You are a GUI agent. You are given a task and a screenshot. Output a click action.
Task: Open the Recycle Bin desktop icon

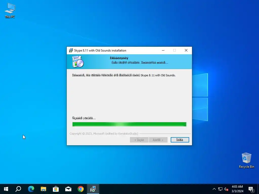pos(246,160)
